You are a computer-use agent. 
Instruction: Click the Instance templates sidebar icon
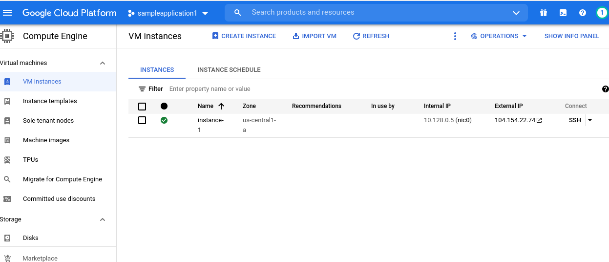7,101
